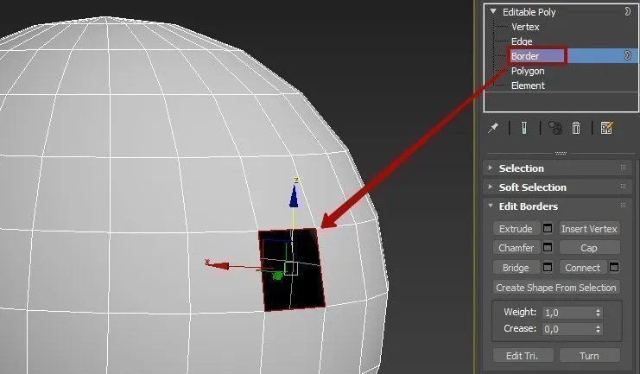640x374 pixels.
Task: Select Polygon sub-object level
Action: (528, 71)
